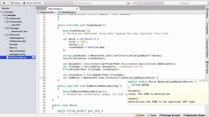Open packages.config file

pyautogui.click(x=17, y=54)
